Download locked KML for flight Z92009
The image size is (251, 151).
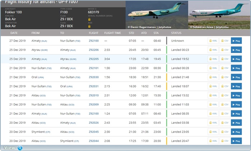click(x=213, y=105)
